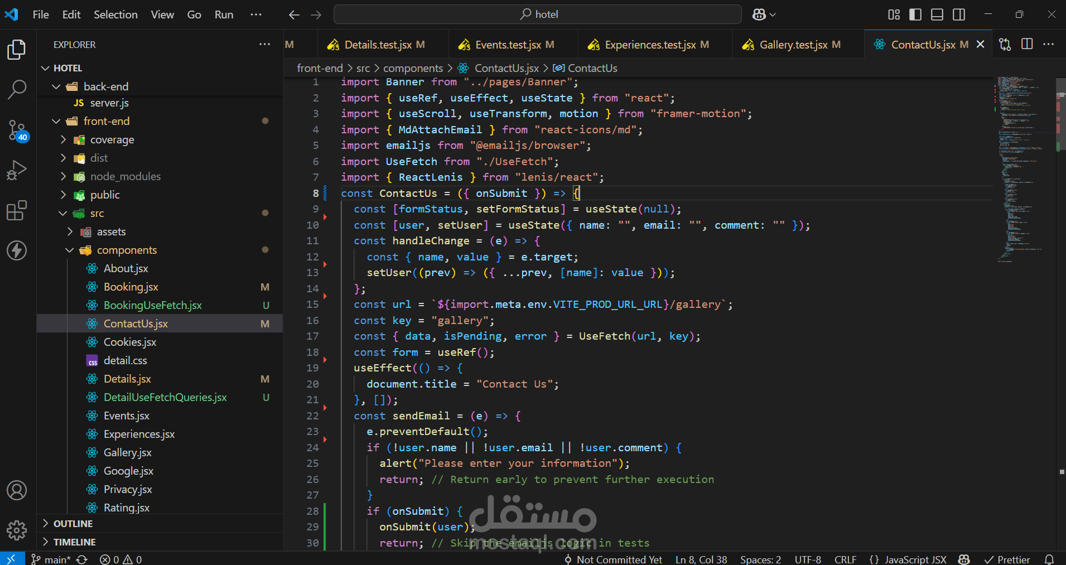Expand the coverage folder
Viewport: 1066px width, 565px height.
[63, 139]
